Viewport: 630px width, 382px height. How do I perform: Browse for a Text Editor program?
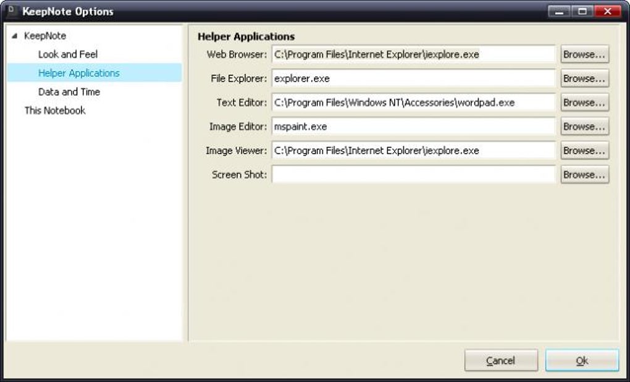[x=584, y=102]
